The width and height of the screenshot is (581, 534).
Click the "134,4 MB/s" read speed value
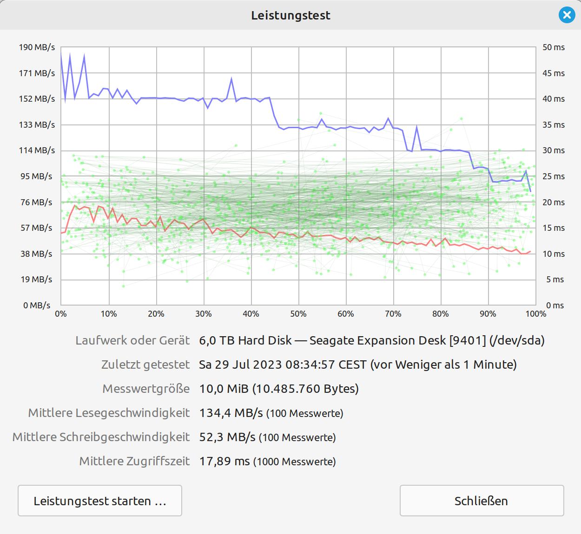[x=231, y=413]
